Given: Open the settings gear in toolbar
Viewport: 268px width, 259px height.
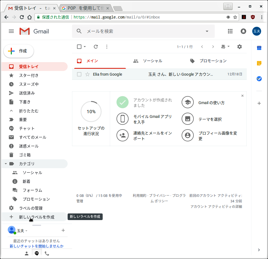Looking at the screenshot, I should point(240,47).
